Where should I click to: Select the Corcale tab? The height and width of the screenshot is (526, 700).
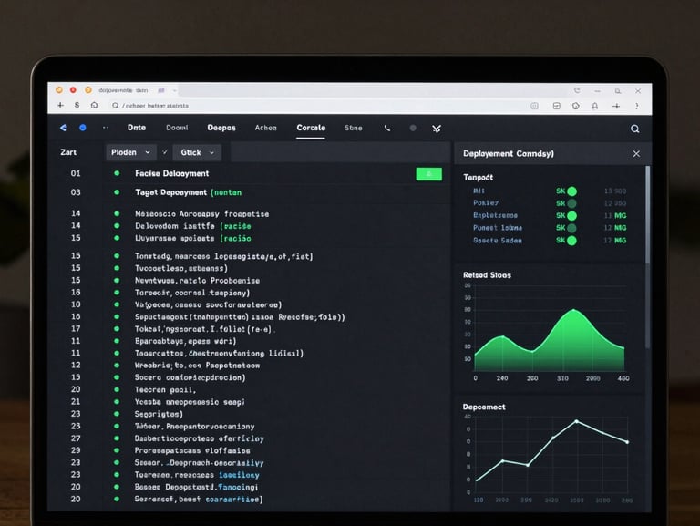(311, 128)
